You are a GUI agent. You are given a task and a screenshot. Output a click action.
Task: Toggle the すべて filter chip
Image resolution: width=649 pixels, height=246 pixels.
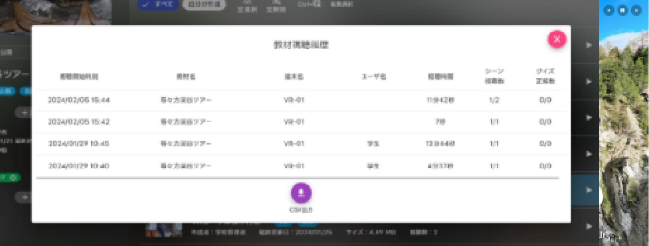point(157,5)
